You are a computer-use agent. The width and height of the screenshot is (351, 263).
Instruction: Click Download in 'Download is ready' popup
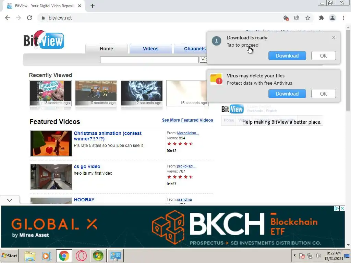point(287,56)
